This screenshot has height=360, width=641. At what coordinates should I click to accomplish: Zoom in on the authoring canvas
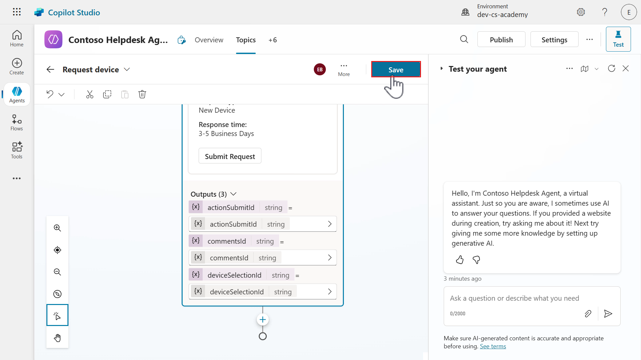click(57, 228)
